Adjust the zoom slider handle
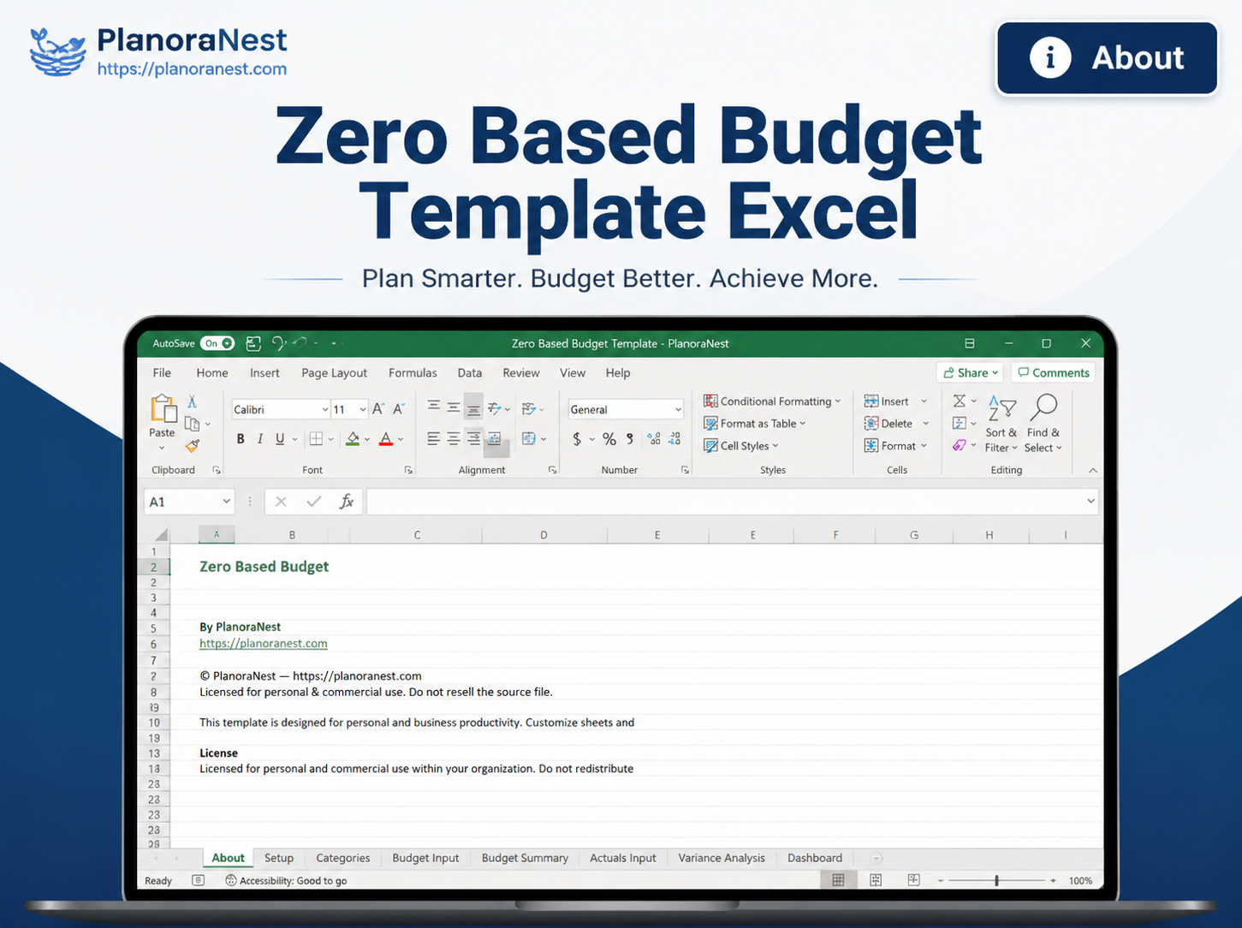Viewport: 1242px width, 928px height. click(x=996, y=880)
